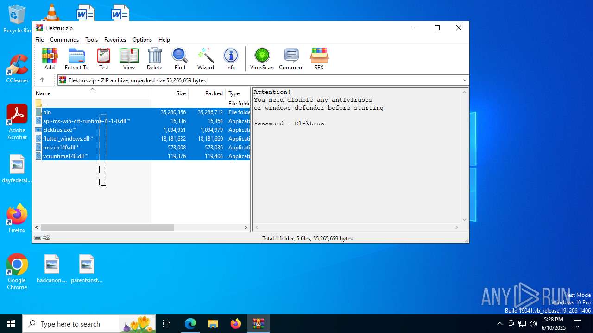Image resolution: width=593 pixels, height=333 pixels.
Task: Sort the file list by Packed column
Action: 207,93
